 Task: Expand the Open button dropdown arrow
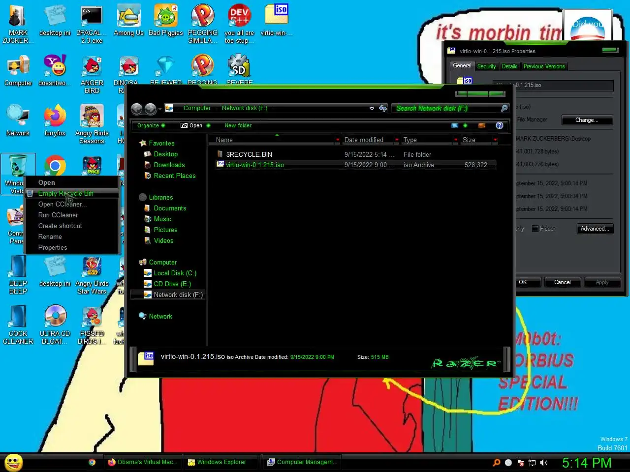(208, 125)
